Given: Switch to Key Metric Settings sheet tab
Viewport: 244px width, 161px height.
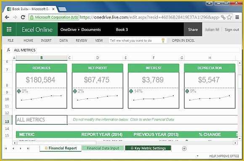Looking at the screenshot, I should point(148,148).
